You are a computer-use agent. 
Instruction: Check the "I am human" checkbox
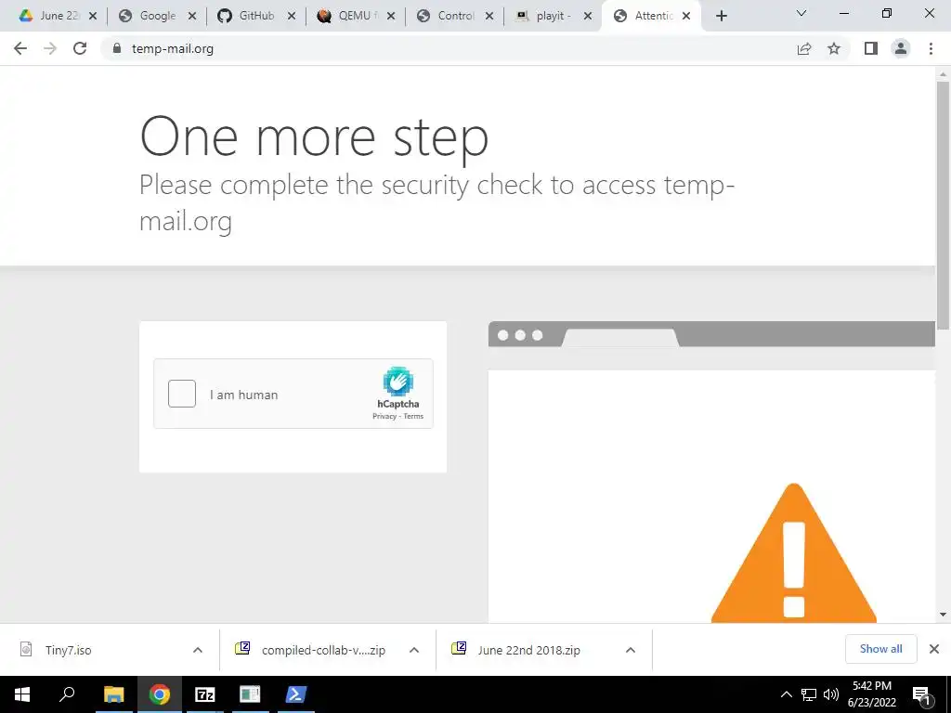[x=182, y=394]
